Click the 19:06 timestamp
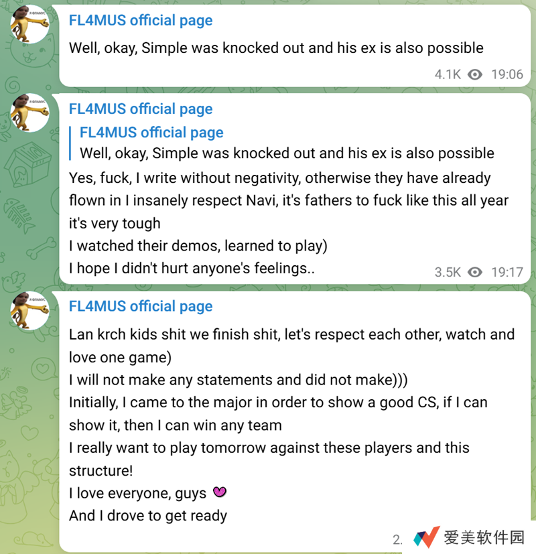The image size is (536, 554). (507, 74)
